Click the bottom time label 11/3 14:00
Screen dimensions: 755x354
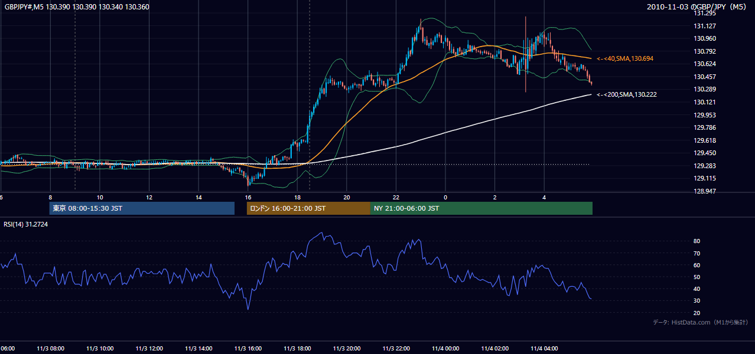[x=199, y=348]
